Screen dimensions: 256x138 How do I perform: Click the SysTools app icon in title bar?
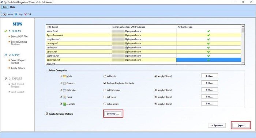click(2, 2)
